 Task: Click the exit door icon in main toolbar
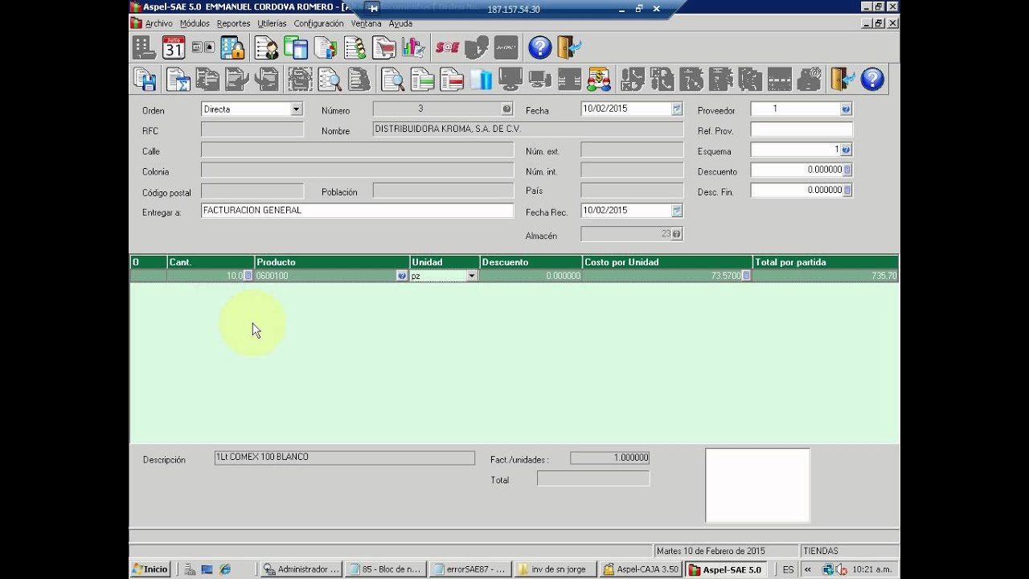(x=569, y=47)
